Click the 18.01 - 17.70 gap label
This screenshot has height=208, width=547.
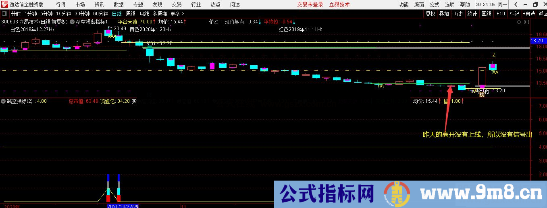(158, 43)
